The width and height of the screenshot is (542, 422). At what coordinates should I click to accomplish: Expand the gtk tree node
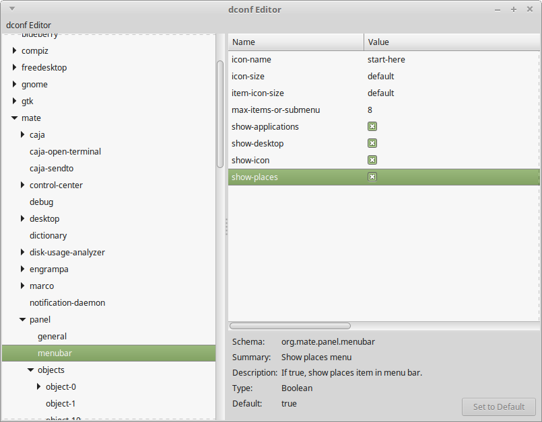point(14,101)
